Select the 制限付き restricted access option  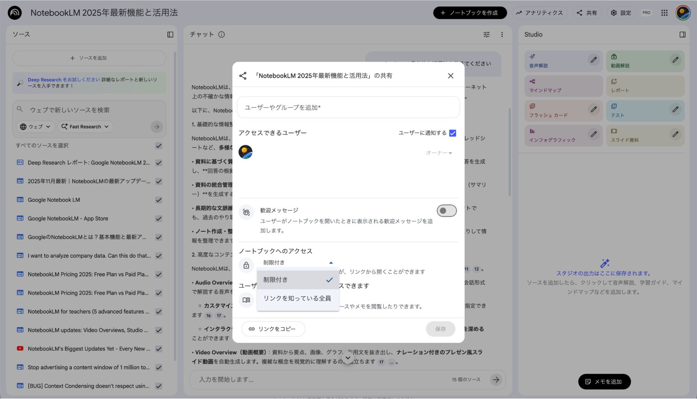click(276, 279)
